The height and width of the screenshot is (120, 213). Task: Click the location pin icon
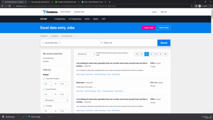pyautogui.click(x=101, y=43)
